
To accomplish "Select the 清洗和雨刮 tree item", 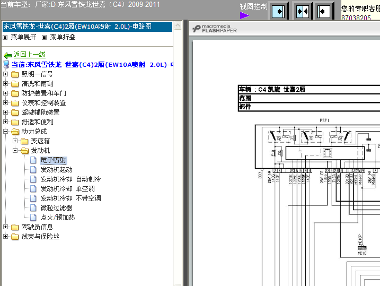I will (37, 84).
